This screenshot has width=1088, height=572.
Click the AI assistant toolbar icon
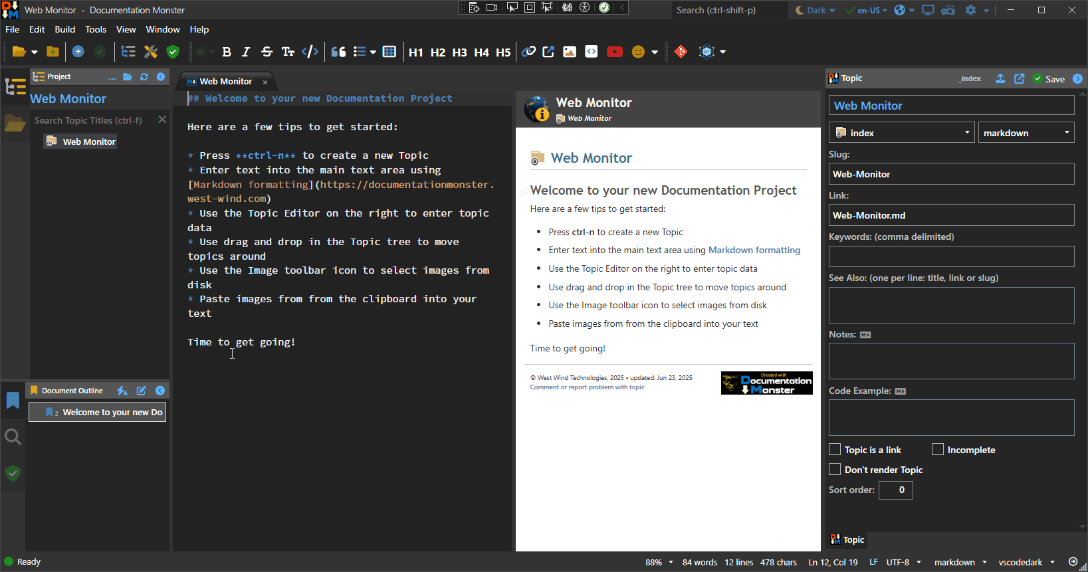pyautogui.click(x=707, y=52)
